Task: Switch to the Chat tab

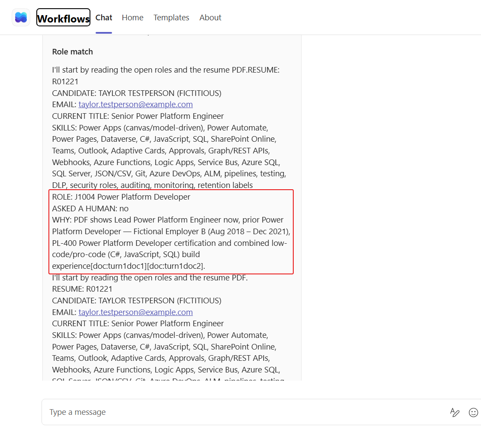Action: click(104, 17)
